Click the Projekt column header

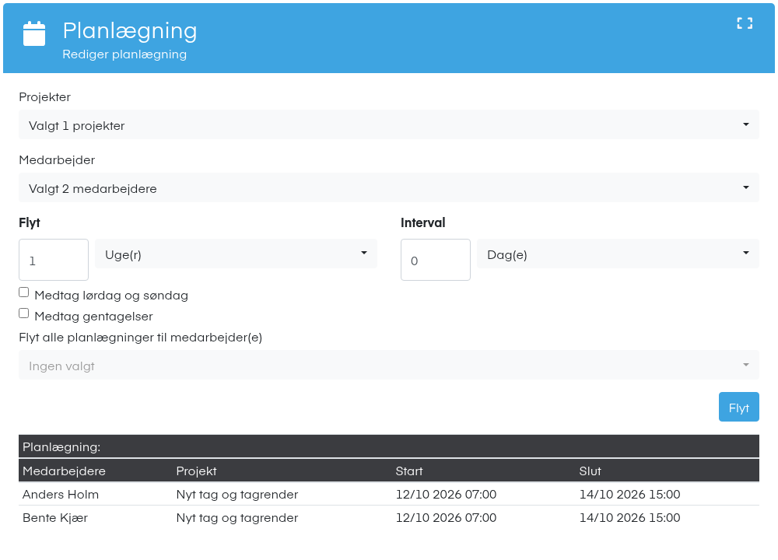(x=197, y=471)
